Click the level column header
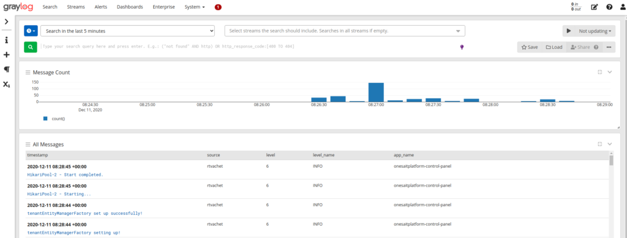The width and height of the screenshot is (627, 238). (271, 154)
